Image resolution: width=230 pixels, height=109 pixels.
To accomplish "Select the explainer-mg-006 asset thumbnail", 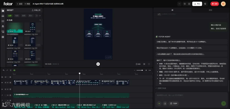I will point(15,42).
